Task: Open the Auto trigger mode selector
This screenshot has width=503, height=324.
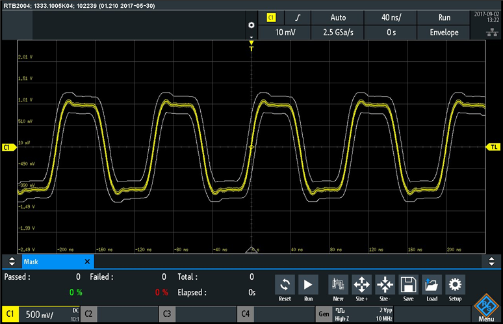Action: tap(338, 18)
